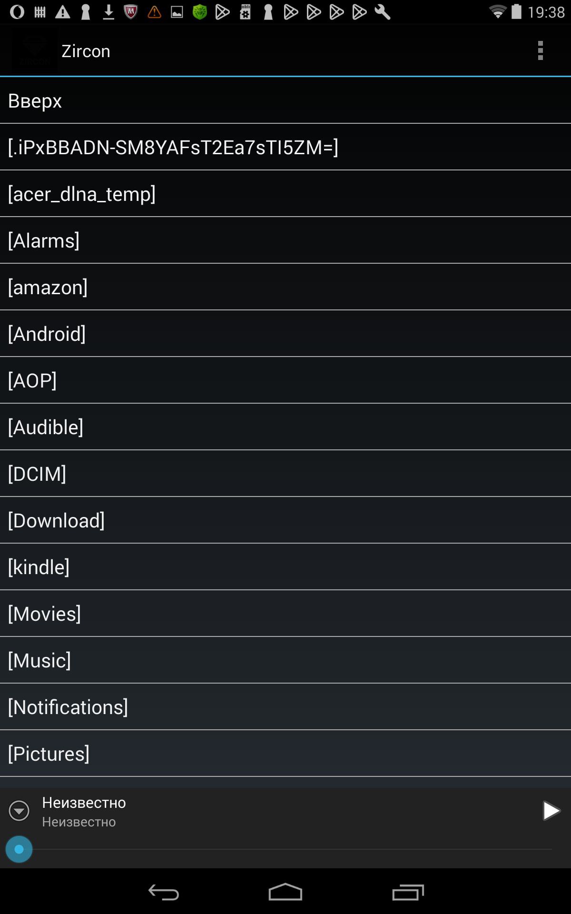Tap the Wi-Fi status icon

point(498,11)
